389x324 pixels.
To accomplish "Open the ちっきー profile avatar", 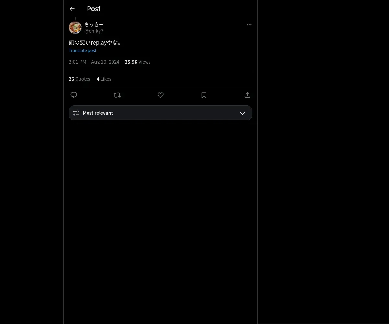I will [75, 28].
